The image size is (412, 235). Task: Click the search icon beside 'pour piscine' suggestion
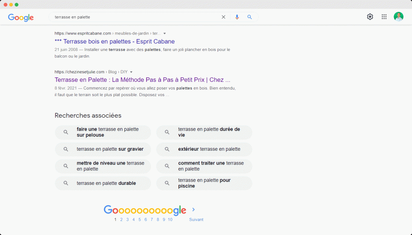[x=167, y=183]
